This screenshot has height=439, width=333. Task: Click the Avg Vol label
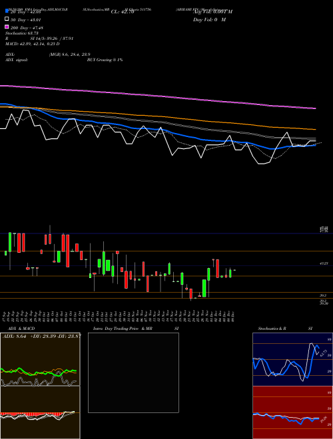coord(213,12)
